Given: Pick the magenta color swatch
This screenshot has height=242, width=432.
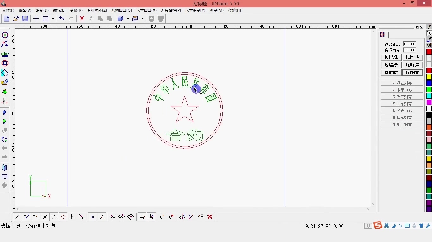Looking at the screenshot, I should (429, 102).
